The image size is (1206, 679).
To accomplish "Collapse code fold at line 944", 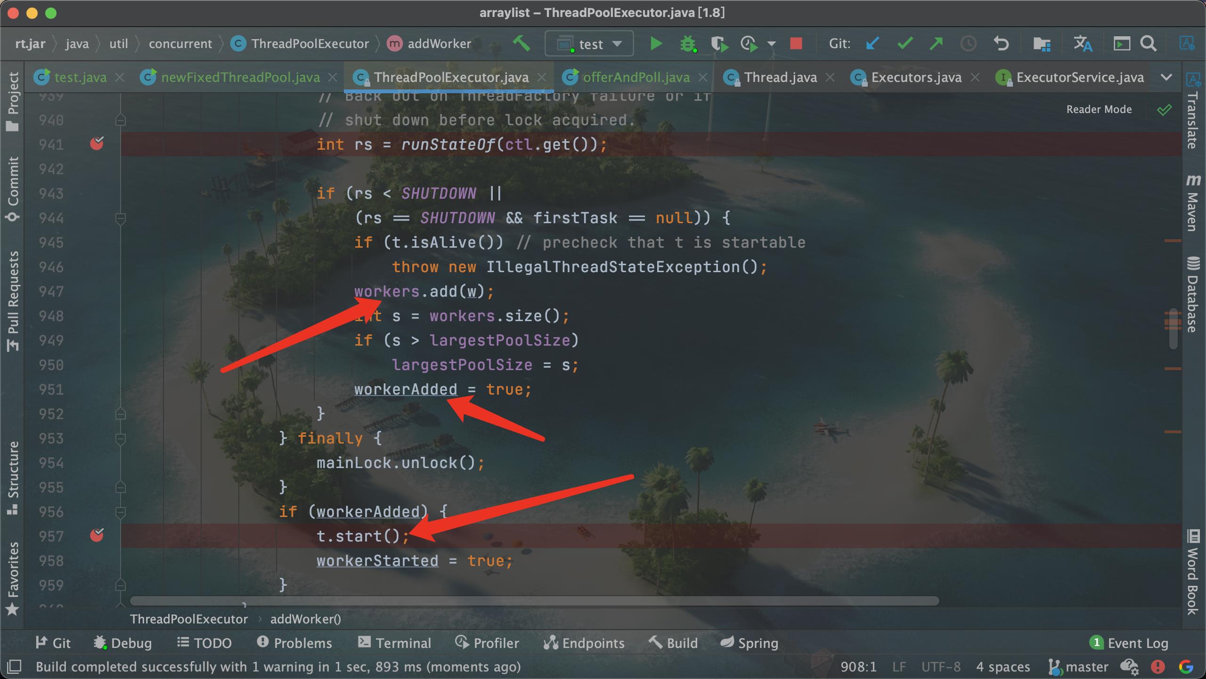I will click(120, 218).
